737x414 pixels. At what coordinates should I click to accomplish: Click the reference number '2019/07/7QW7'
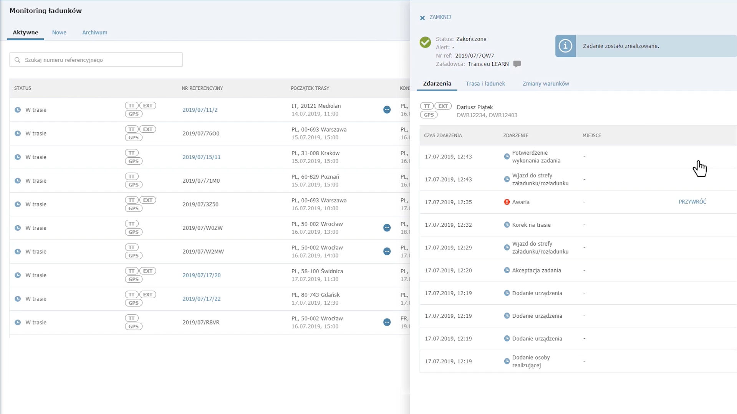474,56
